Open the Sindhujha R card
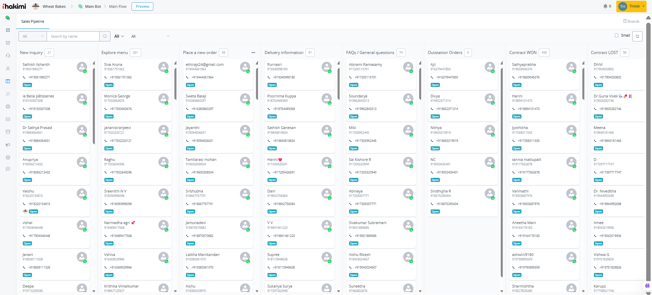Viewport: 652px width, 295px height. pos(463,201)
